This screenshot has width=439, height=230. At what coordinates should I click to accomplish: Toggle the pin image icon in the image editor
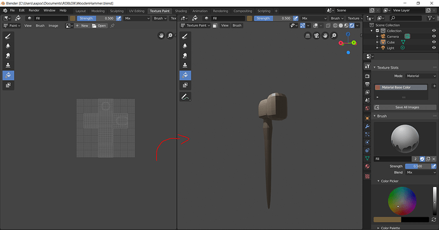(113, 25)
